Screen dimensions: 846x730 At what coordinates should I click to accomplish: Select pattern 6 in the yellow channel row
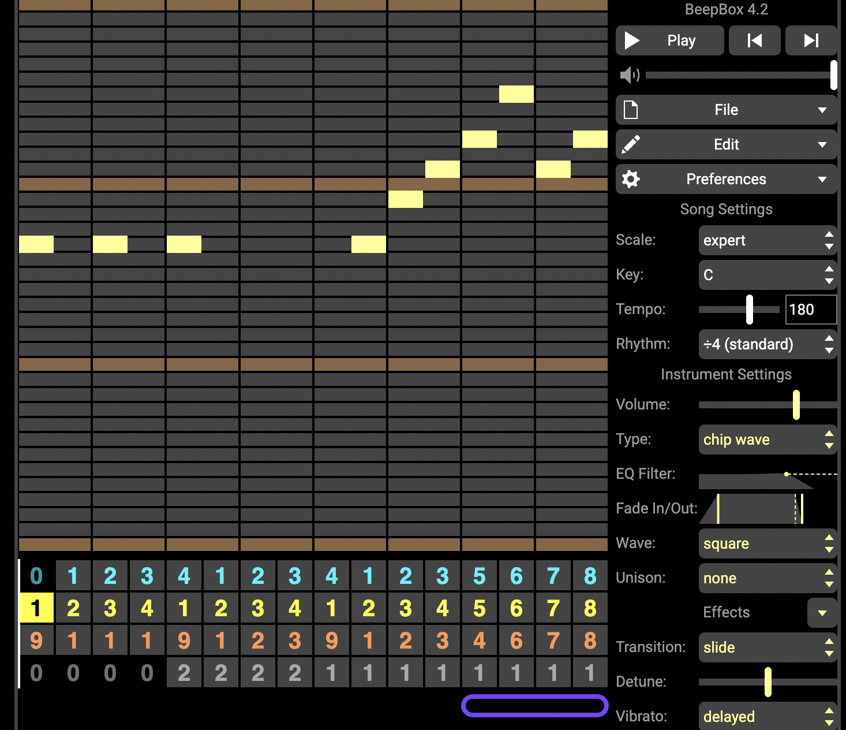[516, 608]
